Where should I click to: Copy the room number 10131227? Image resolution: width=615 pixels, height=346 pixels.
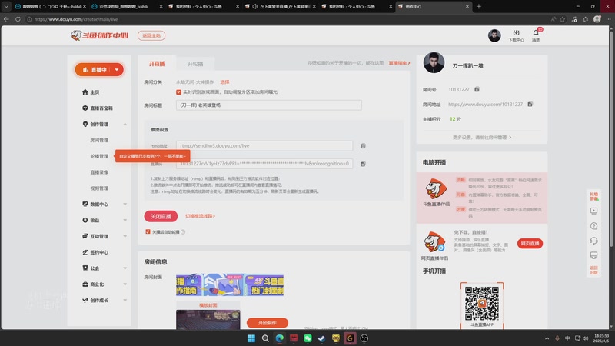point(477,89)
